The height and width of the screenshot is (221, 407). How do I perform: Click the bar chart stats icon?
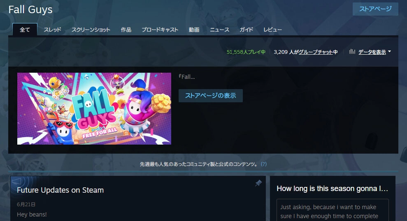pos(352,52)
